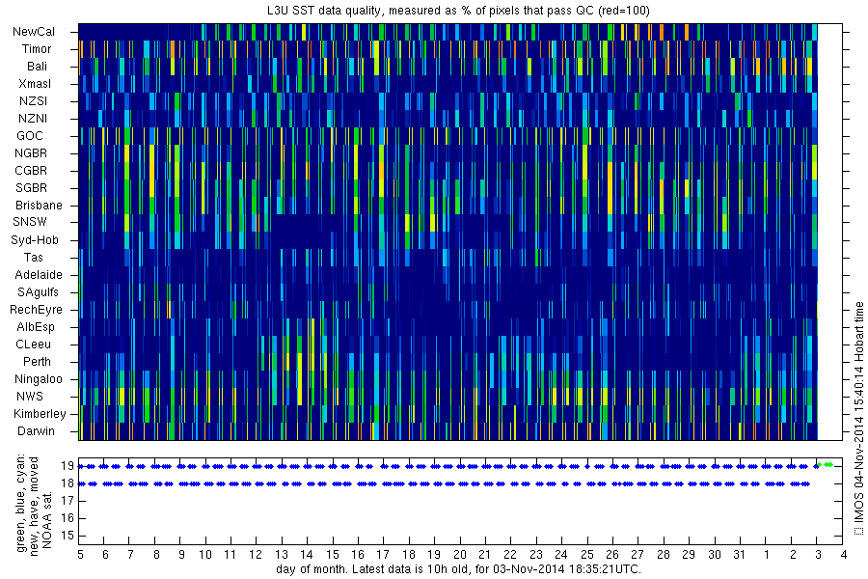Click the Ningaloo row label
The height and width of the screenshot is (579, 868).
coord(39,379)
